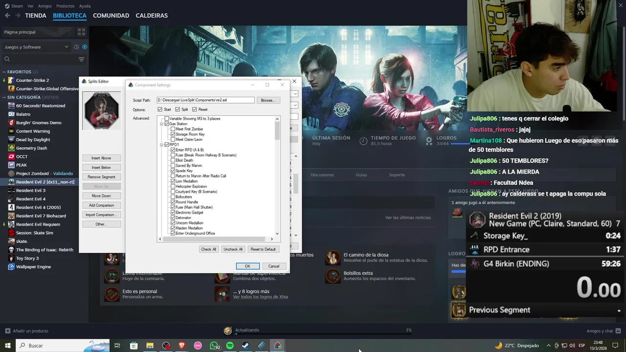Uncheck the Storage Room Key split
This screenshot has width=626, height=352.
coord(173,134)
